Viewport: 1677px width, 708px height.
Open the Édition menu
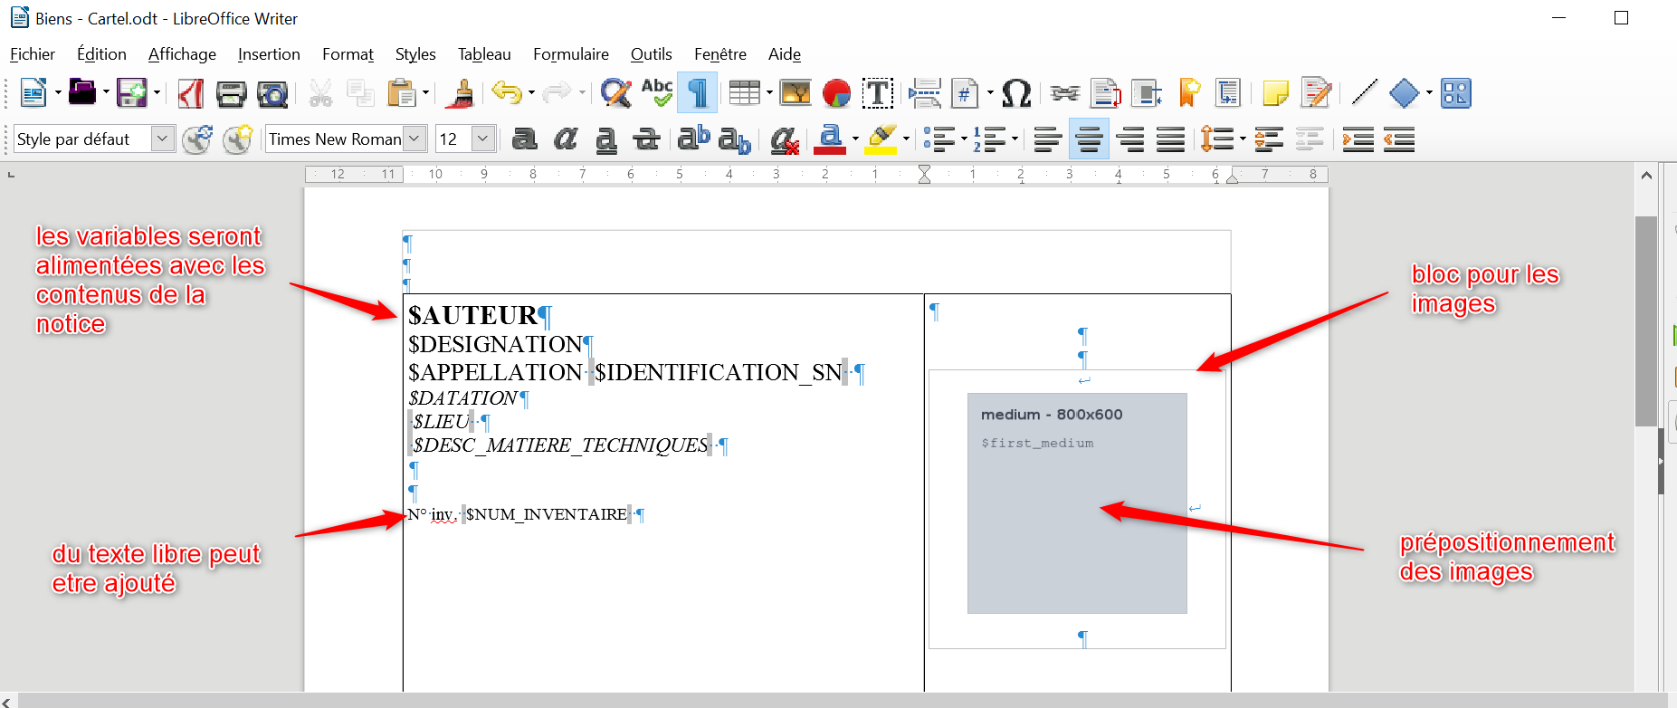pyautogui.click(x=101, y=54)
